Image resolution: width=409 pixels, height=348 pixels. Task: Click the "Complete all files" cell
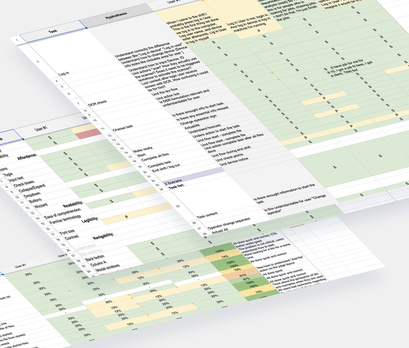[x=155, y=158]
